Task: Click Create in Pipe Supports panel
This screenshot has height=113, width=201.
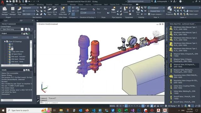Action: tap(113, 10)
